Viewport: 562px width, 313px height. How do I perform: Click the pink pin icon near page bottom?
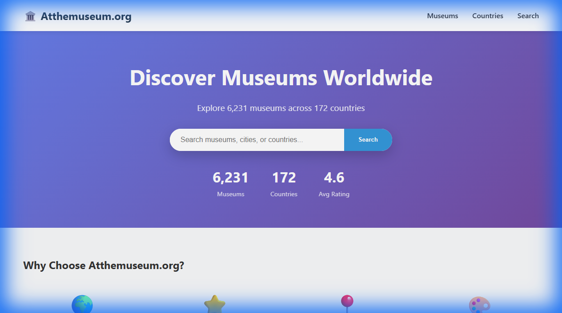(346, 304)
